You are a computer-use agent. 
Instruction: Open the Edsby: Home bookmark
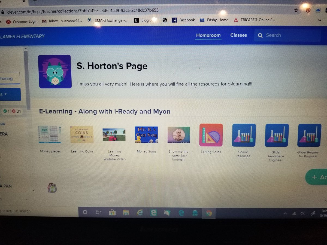click(x=214, y=20)
